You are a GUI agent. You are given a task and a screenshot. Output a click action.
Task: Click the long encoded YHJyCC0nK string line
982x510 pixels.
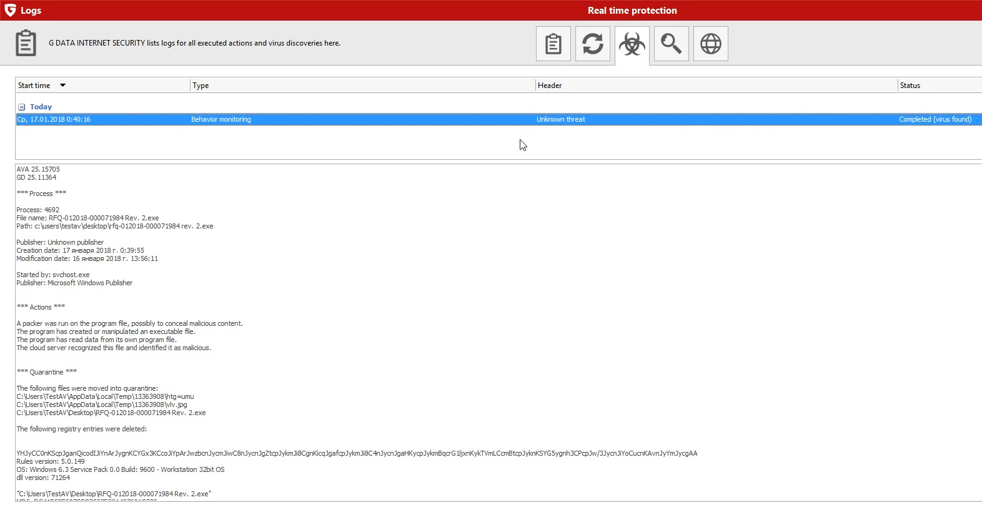(x=357, y=453)
